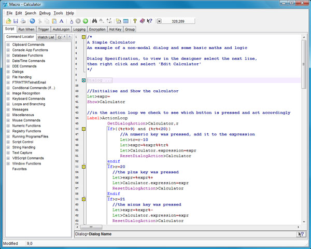
Task: Expand Database Functions tree node
Action: pos(8,56)
